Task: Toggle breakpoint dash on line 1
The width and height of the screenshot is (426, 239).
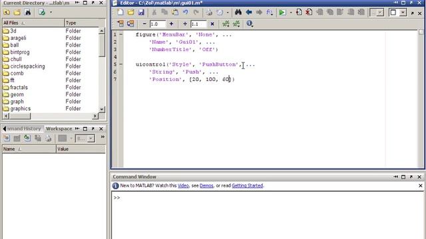Action: pyautogui.click(x=121, y=35)
